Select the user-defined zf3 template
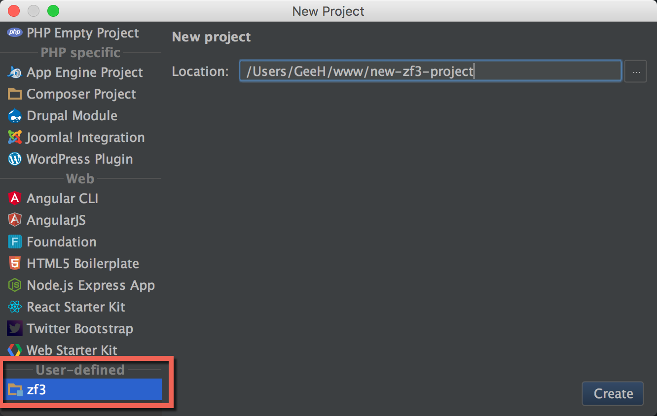 83,390
